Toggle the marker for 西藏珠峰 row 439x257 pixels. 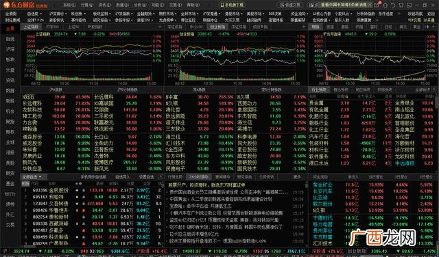tap(77, 224)
